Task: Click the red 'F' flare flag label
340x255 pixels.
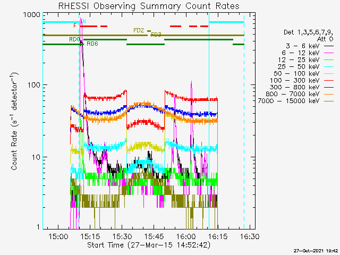Action: pos(75,26)
